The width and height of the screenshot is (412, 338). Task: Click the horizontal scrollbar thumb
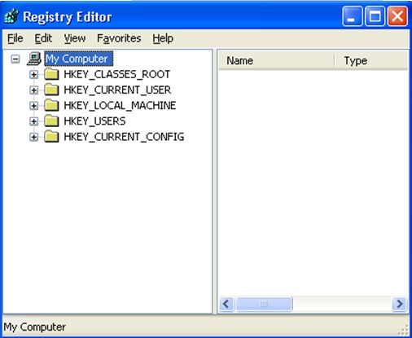pos(264,304)
